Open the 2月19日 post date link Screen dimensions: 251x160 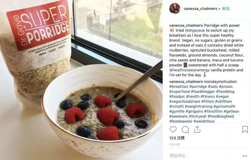(x=174, y=145)
